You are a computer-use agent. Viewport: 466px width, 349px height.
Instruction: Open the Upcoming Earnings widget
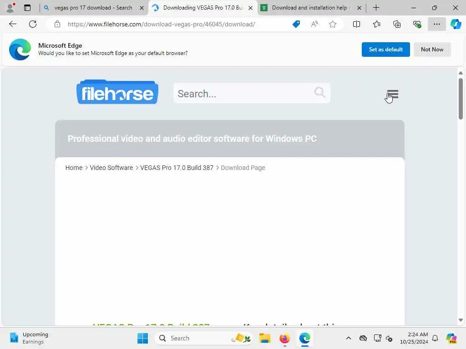29,338
